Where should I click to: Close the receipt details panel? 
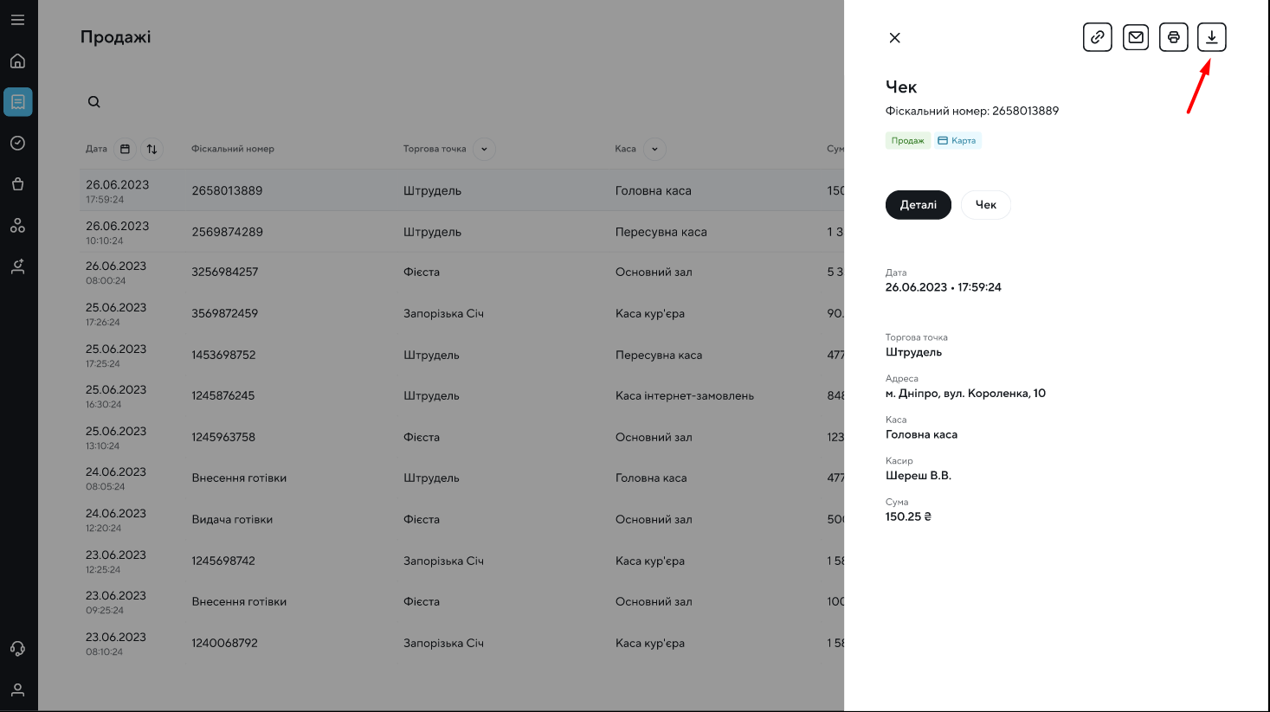click(x=894, y=38)
